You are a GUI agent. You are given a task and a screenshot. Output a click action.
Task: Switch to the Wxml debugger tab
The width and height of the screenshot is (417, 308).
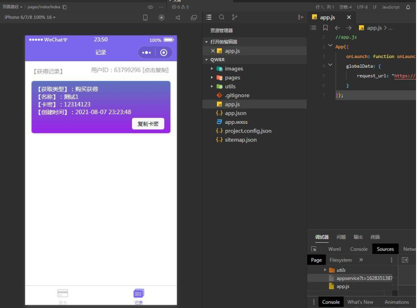tap(334, 249)
